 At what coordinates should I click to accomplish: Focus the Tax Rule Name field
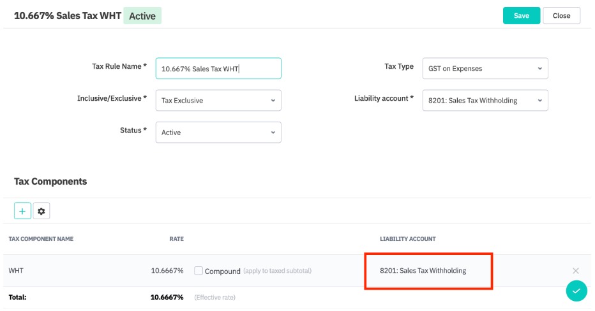pos(218,68)
